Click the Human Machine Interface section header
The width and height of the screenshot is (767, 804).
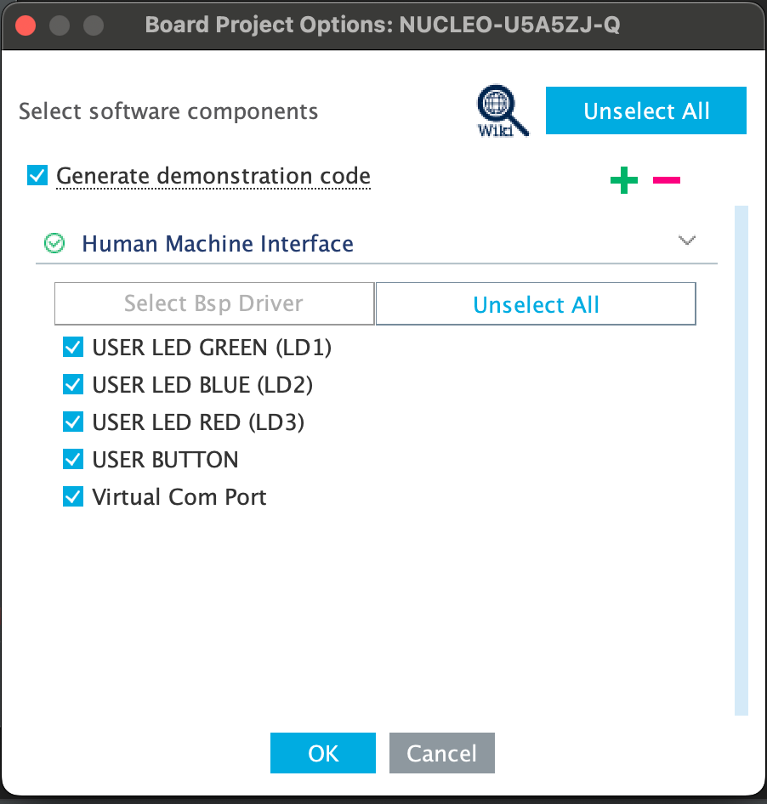click(x=218, y=244)
